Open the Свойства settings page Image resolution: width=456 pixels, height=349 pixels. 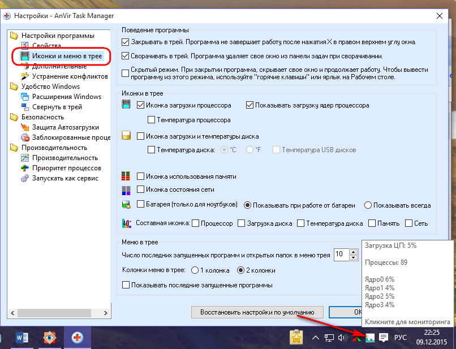(46, 46)
